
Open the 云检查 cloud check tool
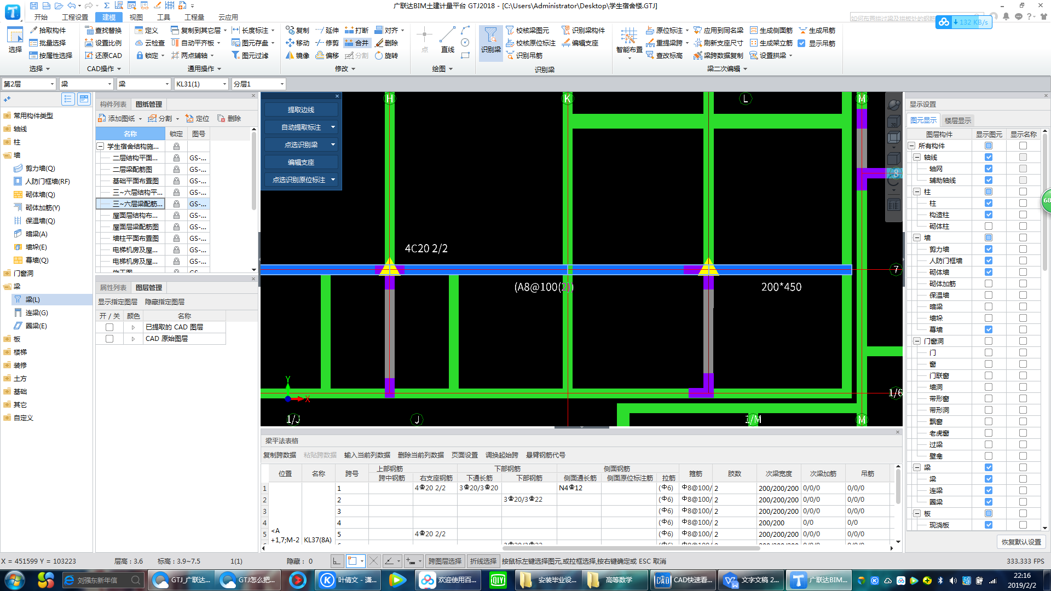149,43
